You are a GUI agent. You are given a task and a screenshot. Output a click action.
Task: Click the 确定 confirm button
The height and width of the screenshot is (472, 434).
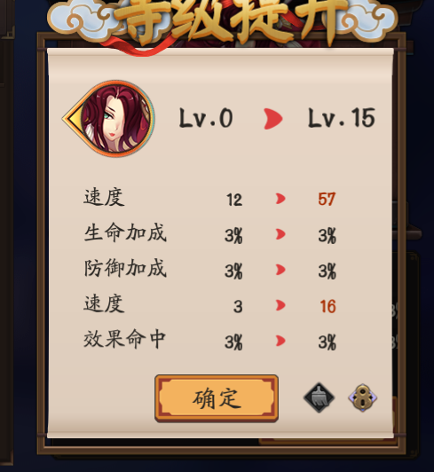217,398
